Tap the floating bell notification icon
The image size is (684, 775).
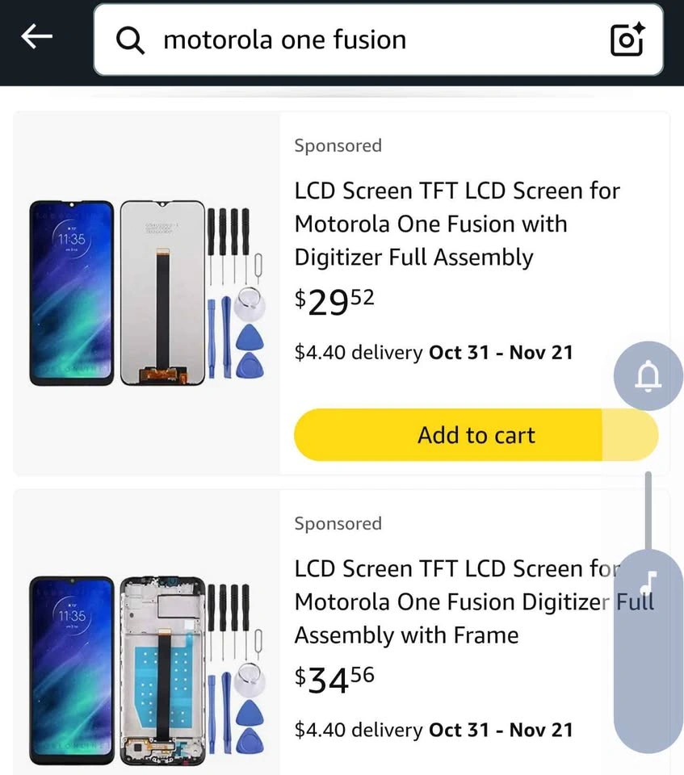[x=648, y=376]
